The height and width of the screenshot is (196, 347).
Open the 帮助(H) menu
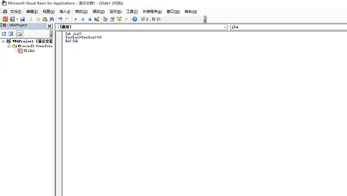[191, 11]
